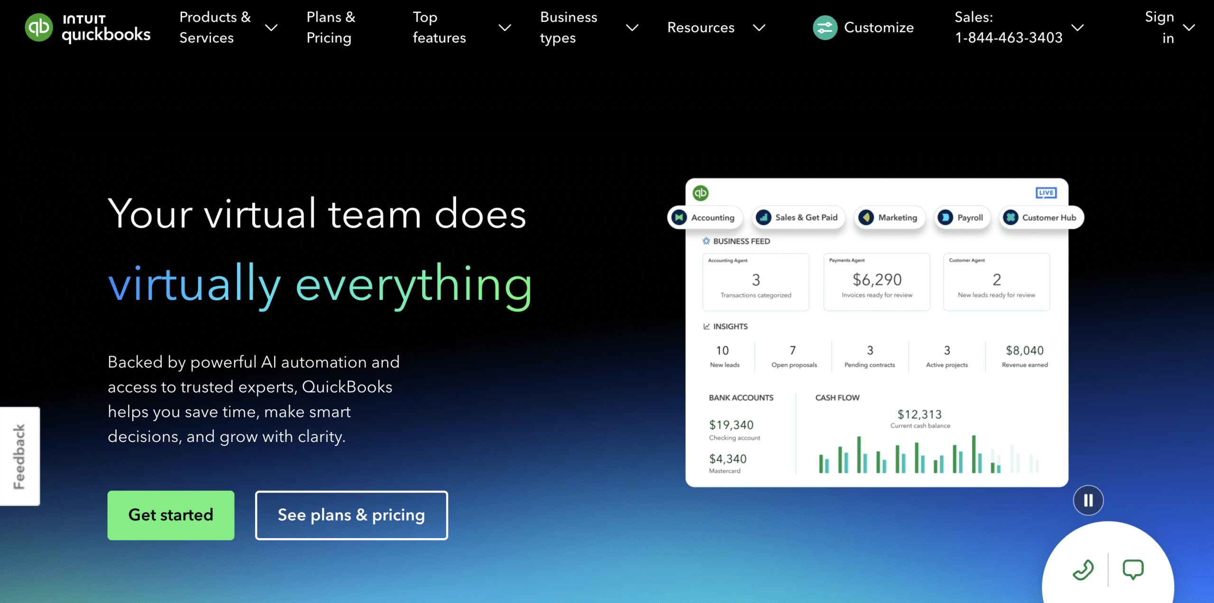Open Business types menu
Screen dimensions: 1214x603
click(569, 27)
